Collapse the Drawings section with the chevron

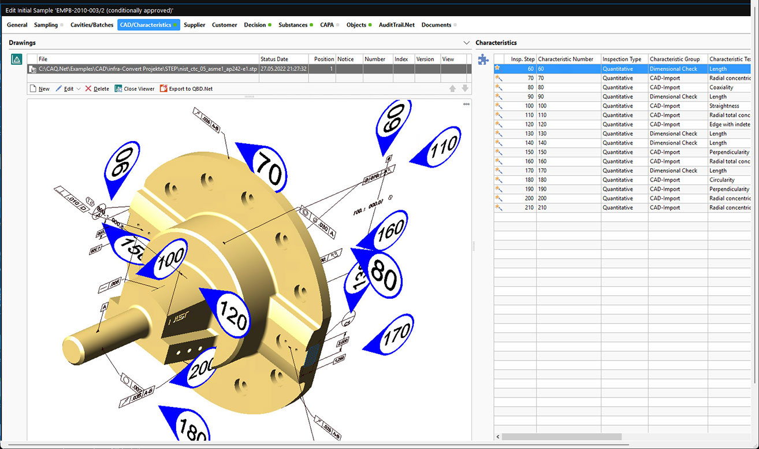coord(467,43)
